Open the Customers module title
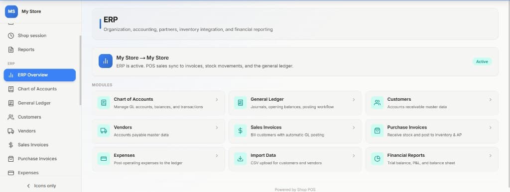Image resolution: width=510 pixels, height=192 pixels. [x=399, y=99]
